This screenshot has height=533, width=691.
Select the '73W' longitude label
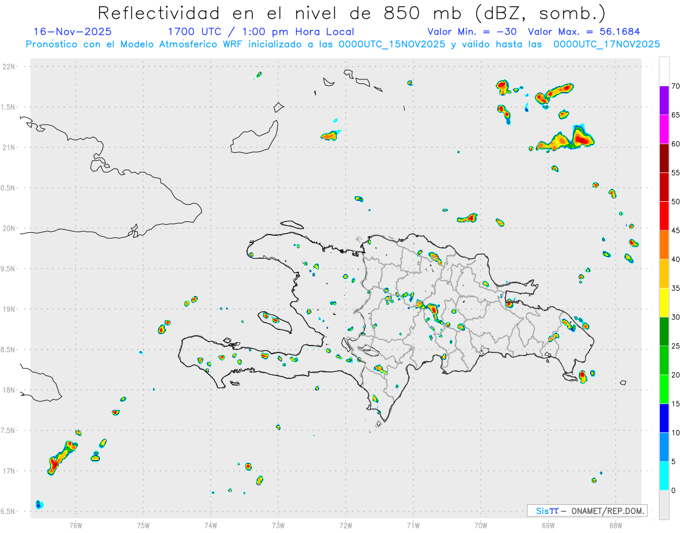pyautogui.click(x=278, y=525)
